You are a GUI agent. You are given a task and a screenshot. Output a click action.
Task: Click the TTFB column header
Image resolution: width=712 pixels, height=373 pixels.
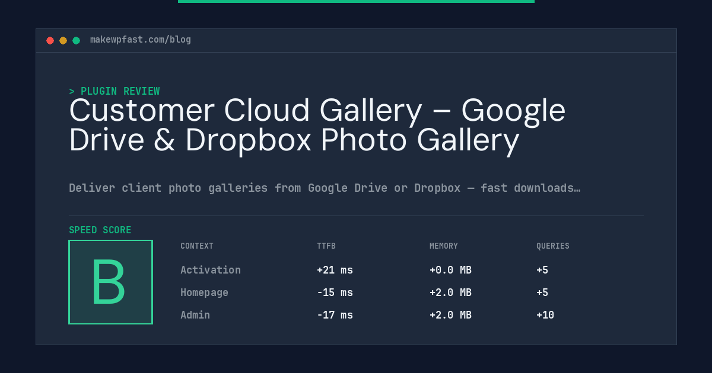tap(326, 246)
